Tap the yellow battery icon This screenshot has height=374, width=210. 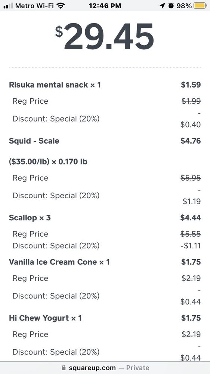pyautogui.click(x=200, y=6)
